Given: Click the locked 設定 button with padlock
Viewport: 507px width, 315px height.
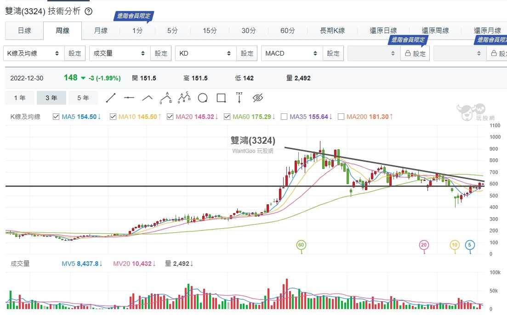Looking at the screenshot, I should [x=415, y=53].
